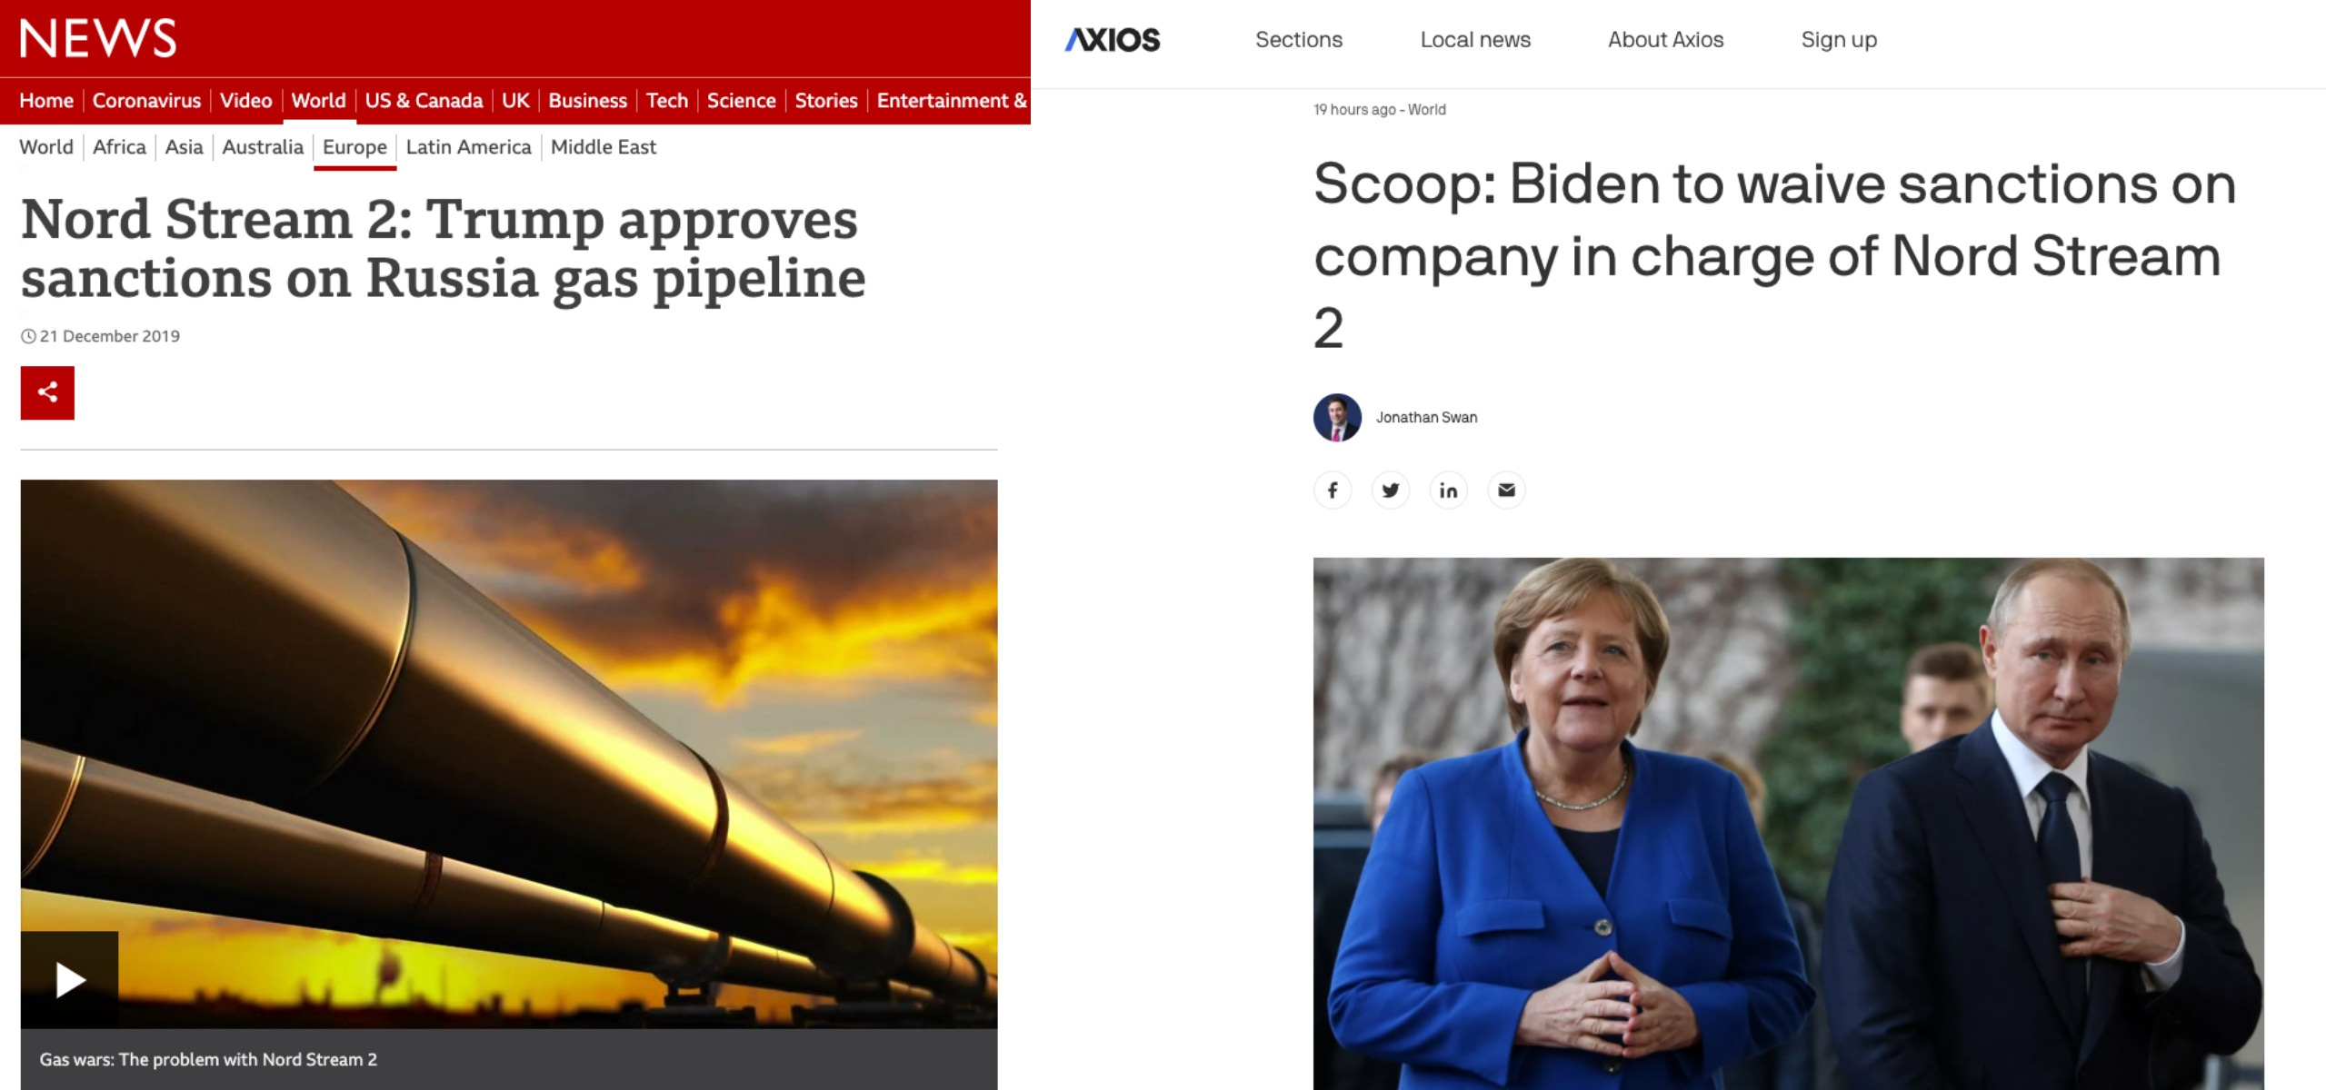Screen dimensions: 2326x1090
Task: Open the About Axios menu item
Action: pyautogui.click(x=1665, y=40)
